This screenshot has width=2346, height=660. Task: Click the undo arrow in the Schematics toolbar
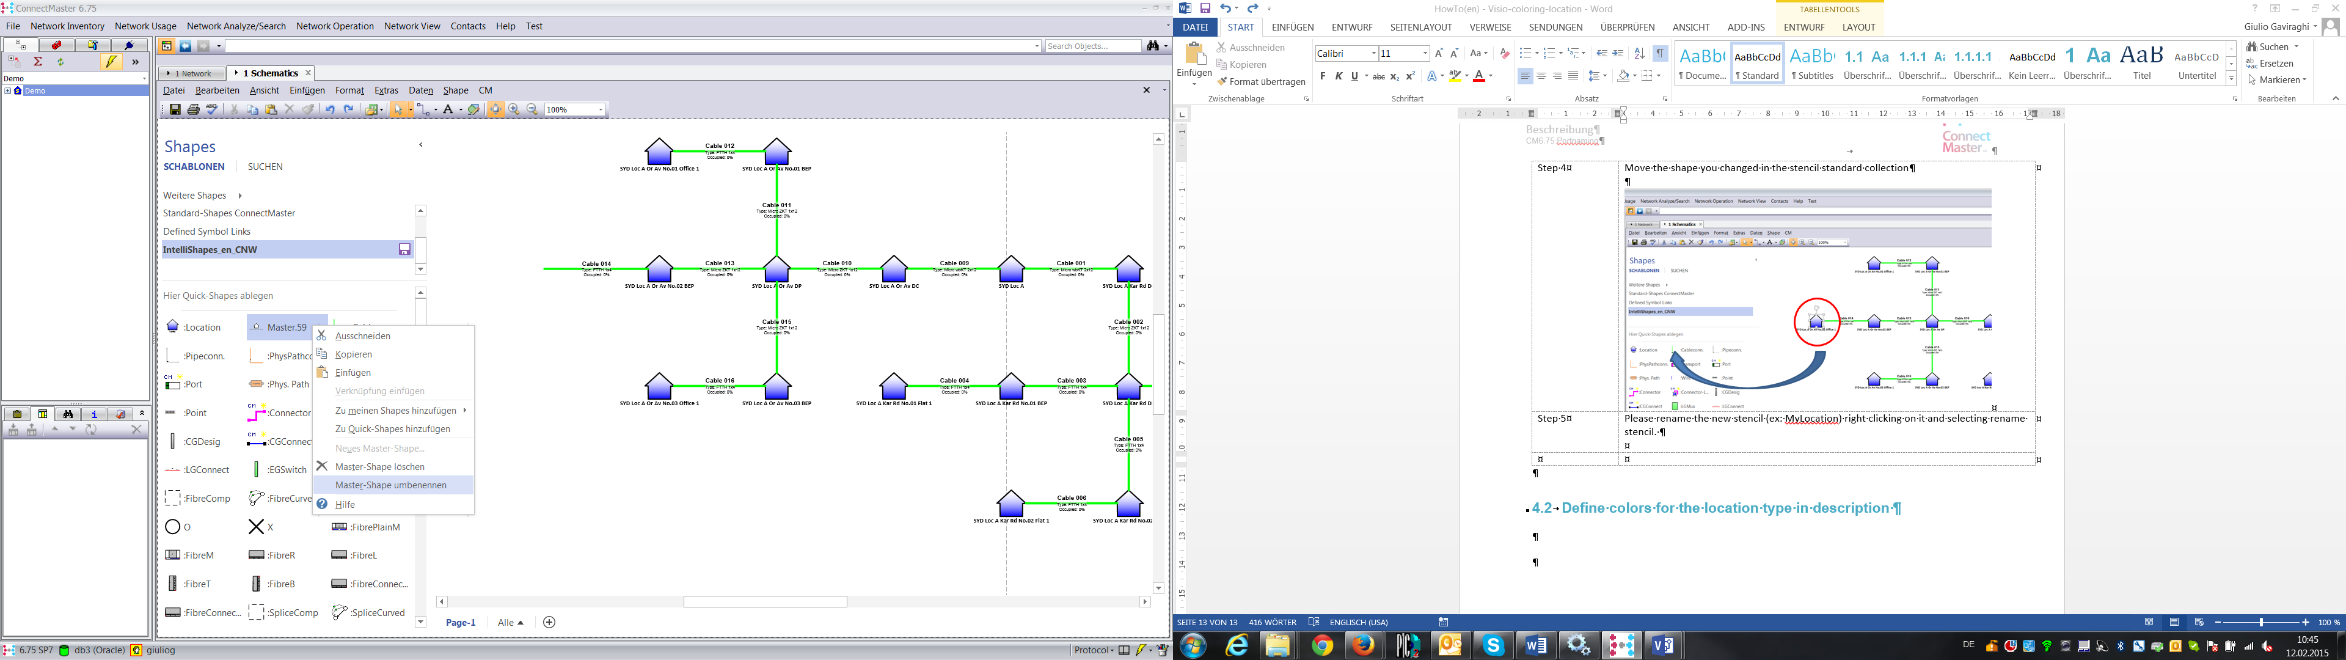pyautogui.click(x=330, y=109)
